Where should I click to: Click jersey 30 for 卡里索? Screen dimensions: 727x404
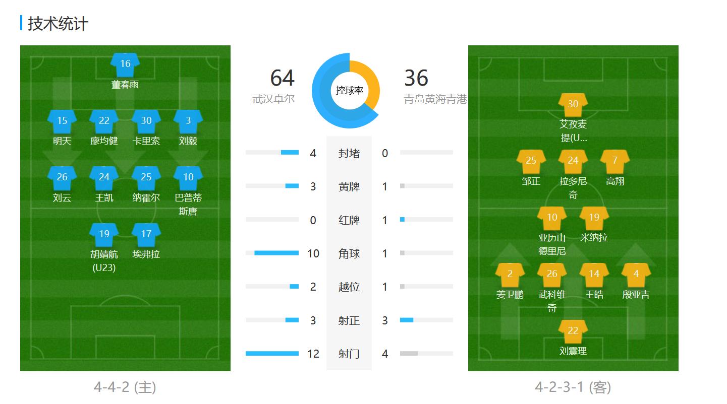point(146,121)
